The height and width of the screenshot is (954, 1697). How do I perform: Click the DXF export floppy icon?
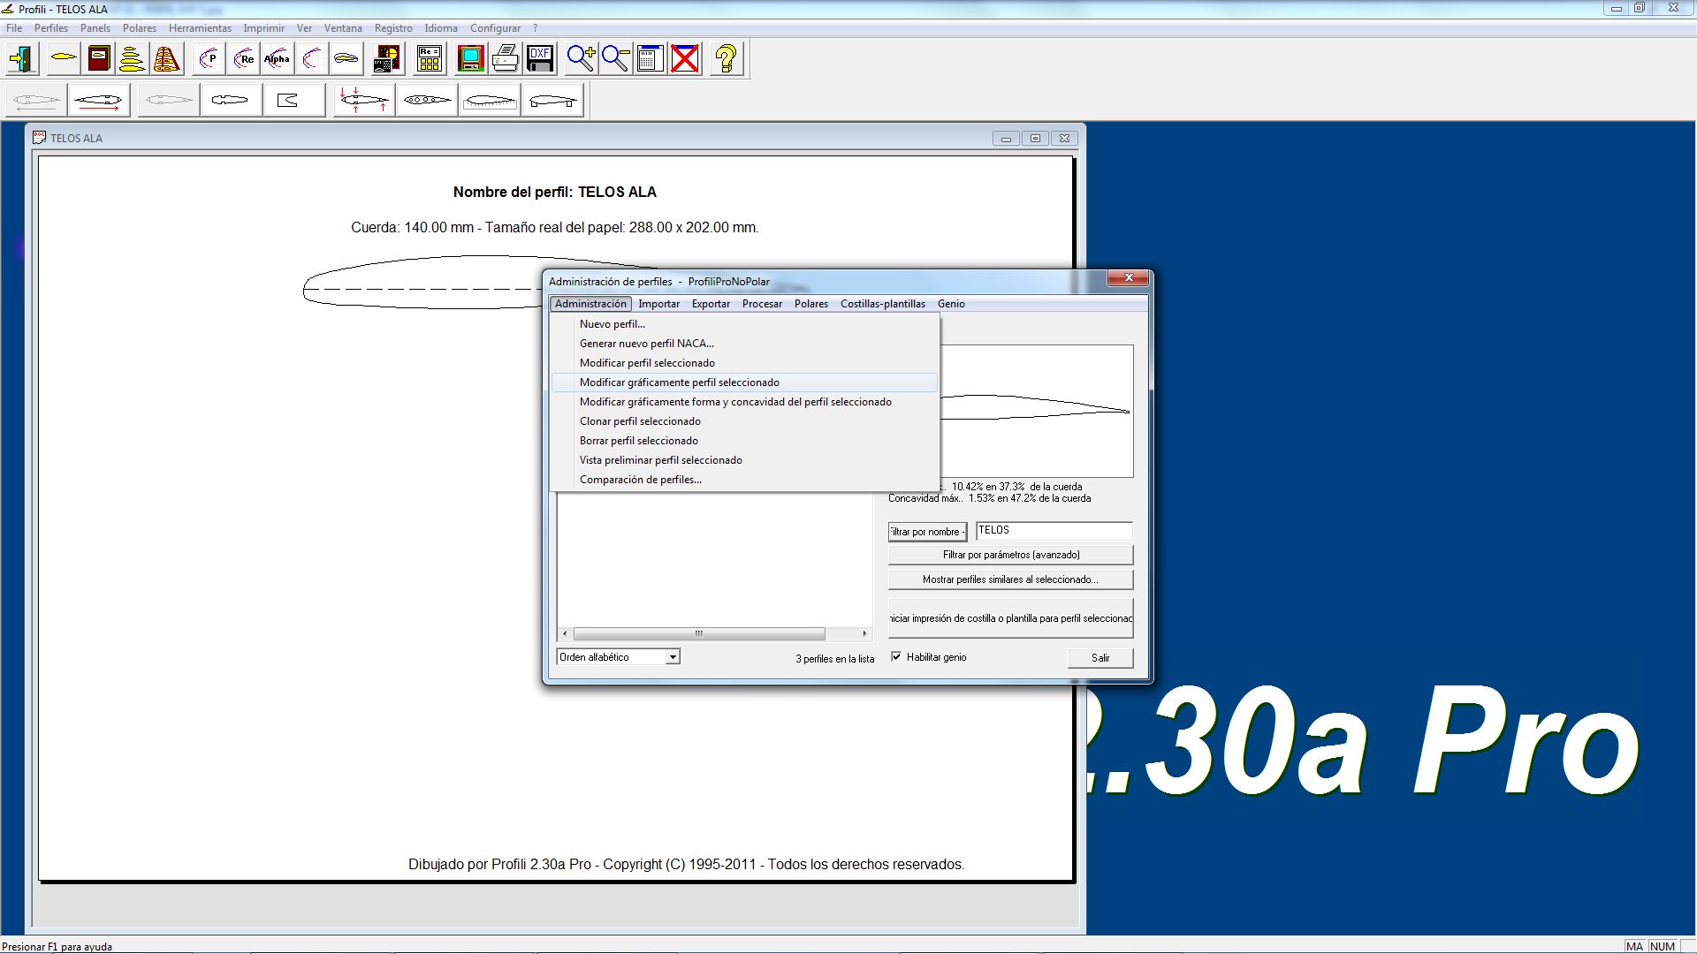(540, 59)
